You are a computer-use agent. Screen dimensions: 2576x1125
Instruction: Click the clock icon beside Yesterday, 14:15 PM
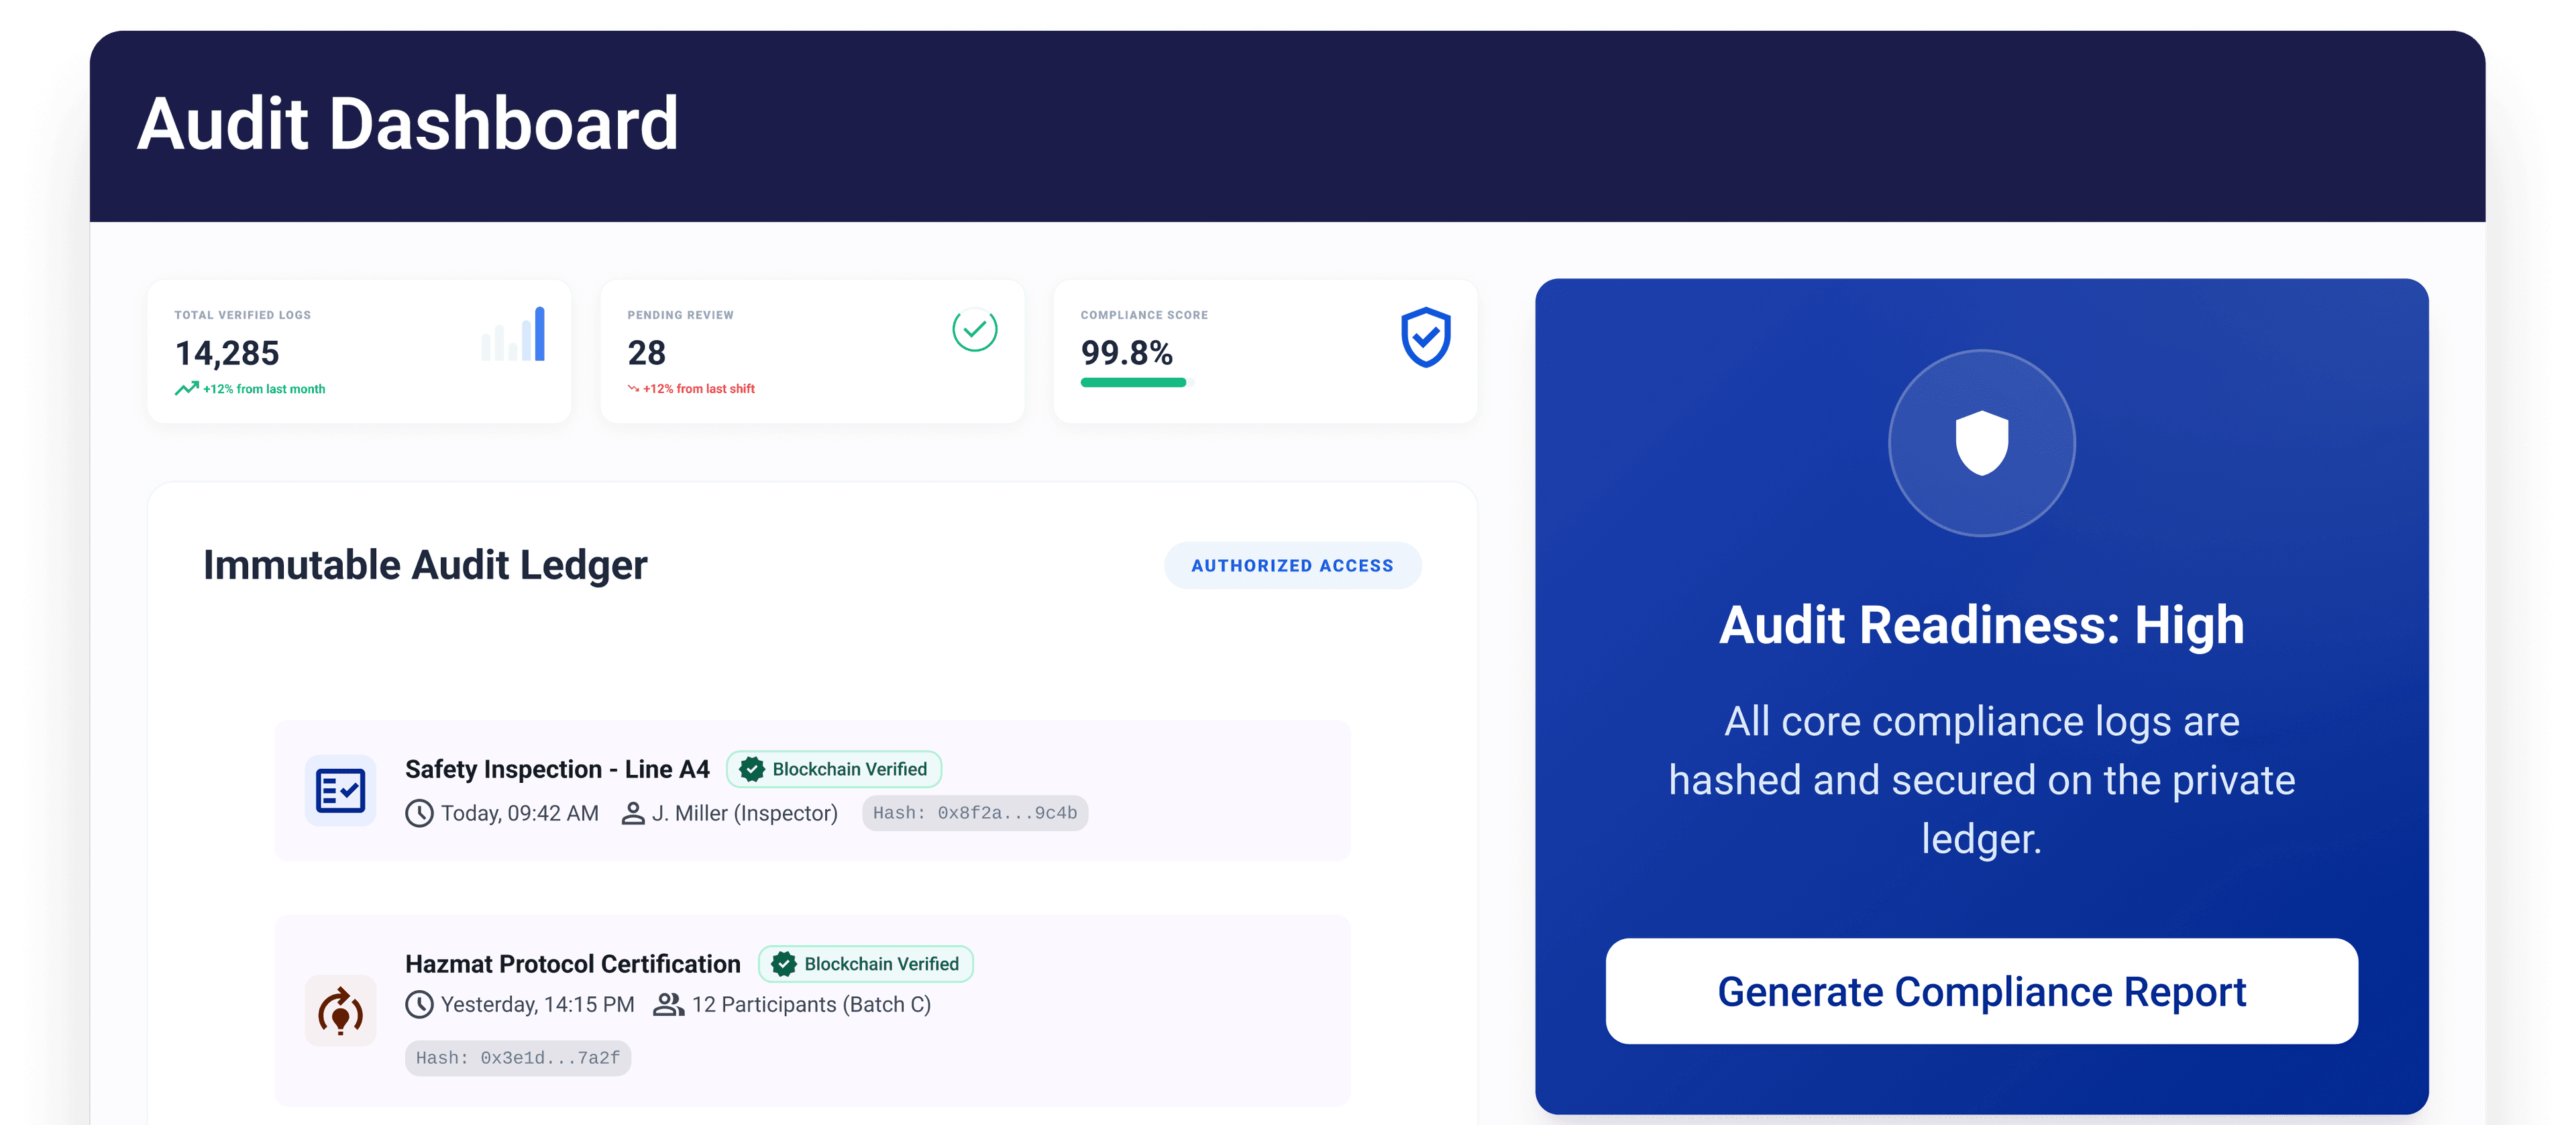point(419,1004)
